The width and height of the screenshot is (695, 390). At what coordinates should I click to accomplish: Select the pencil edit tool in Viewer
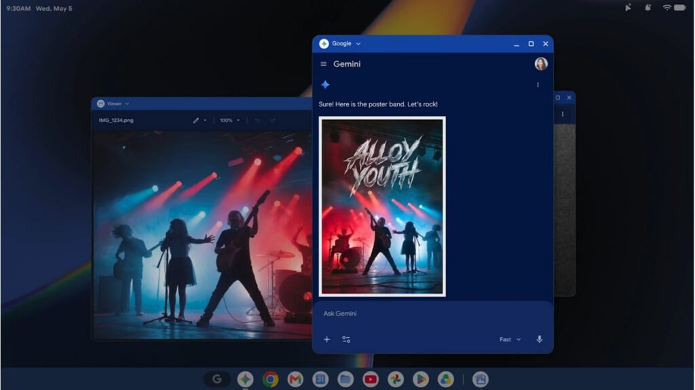point(195,121)
